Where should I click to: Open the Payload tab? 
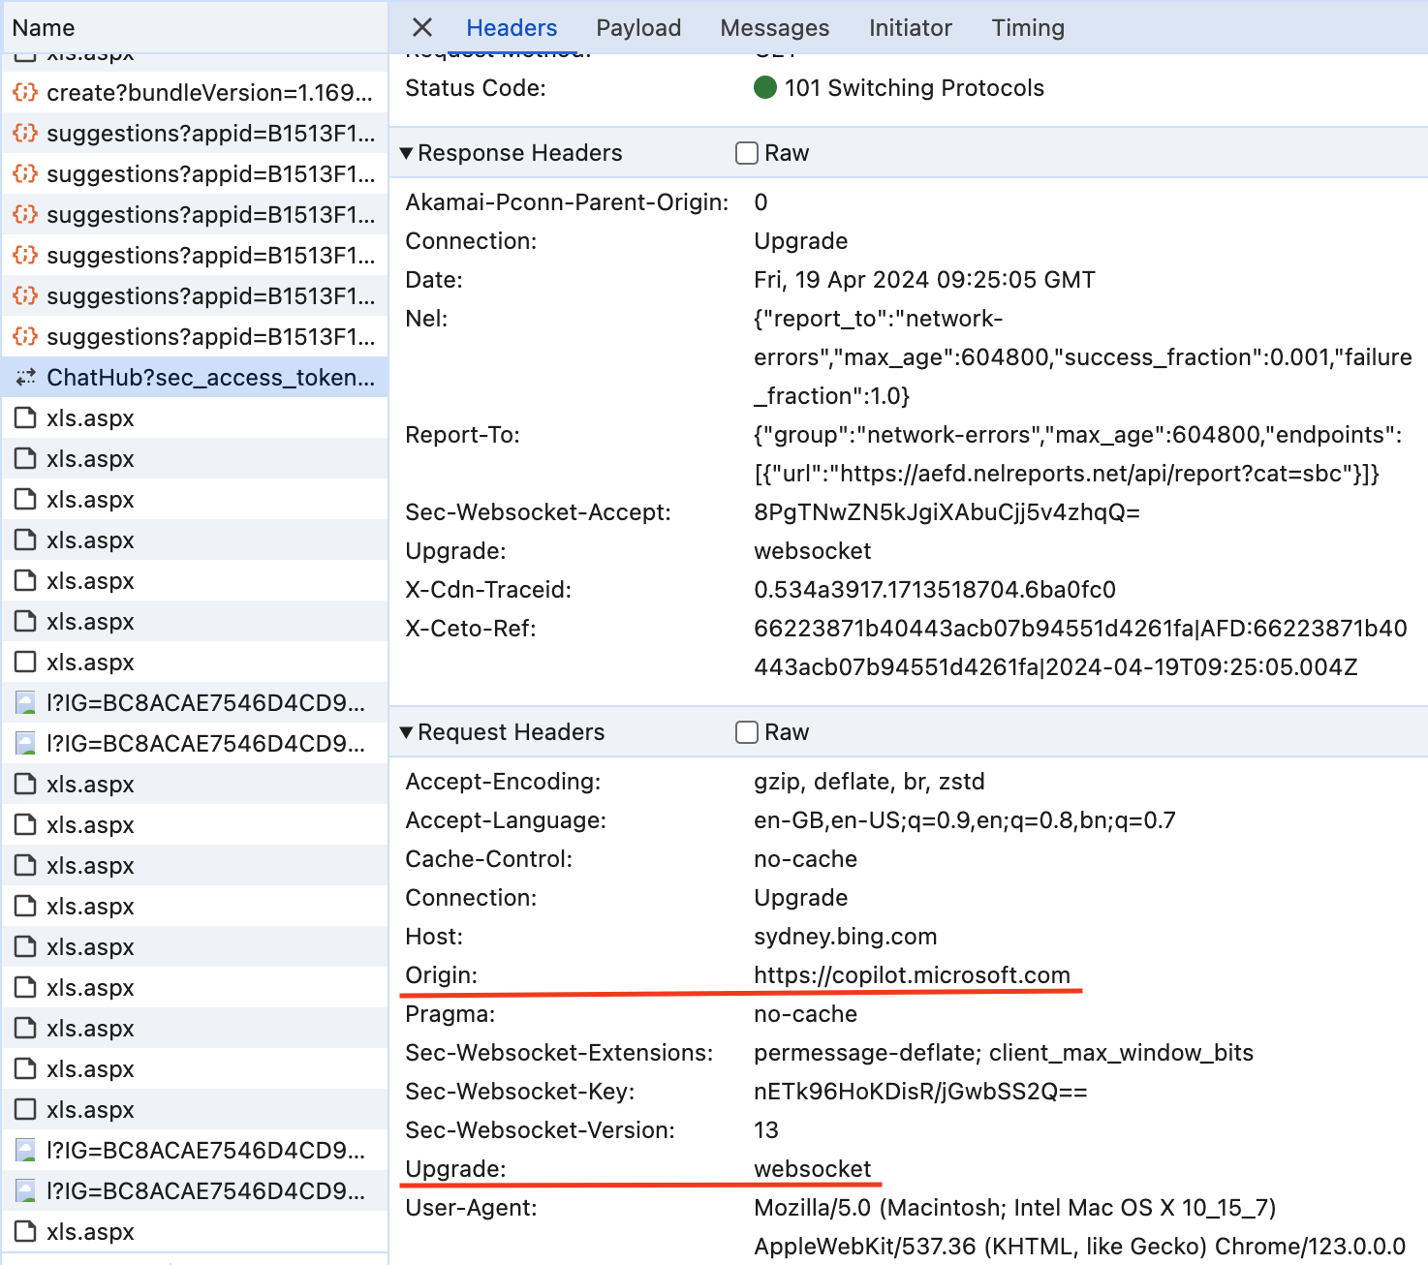coord(638,27)
